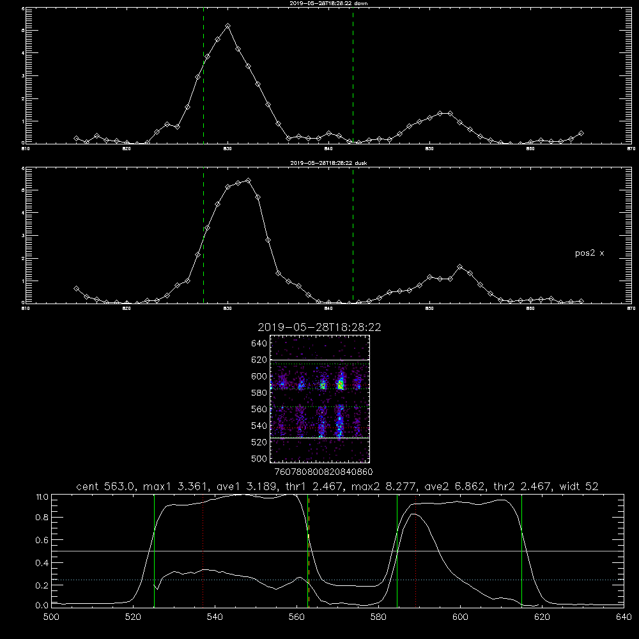Click the red dotted line near 589
The width and height of the screenshot is (639, 639).
point(416,551)
